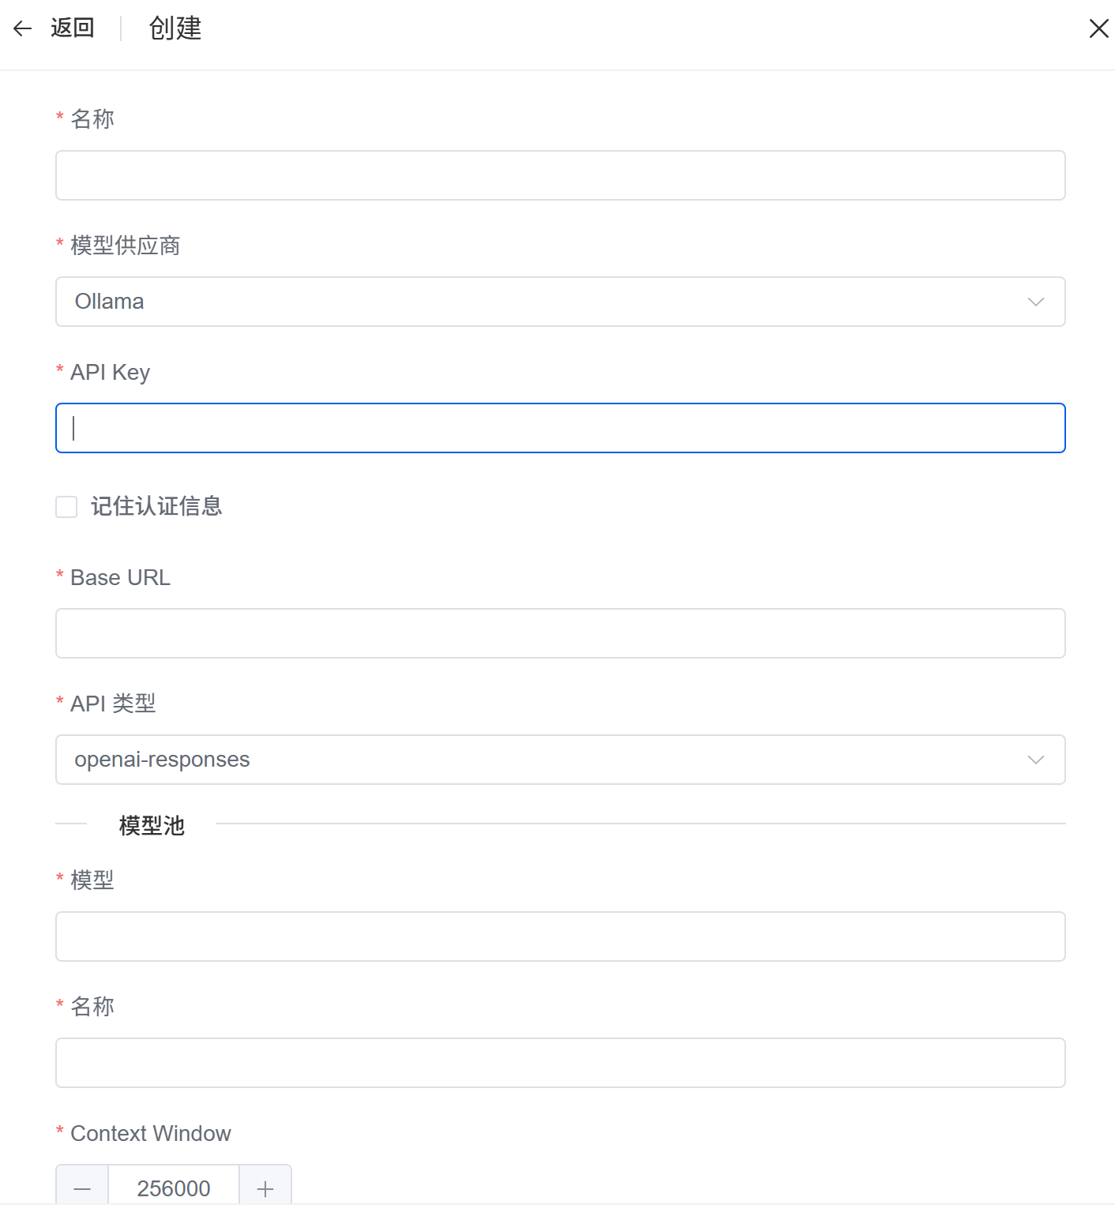1115x1216 pixels.
Task: Enable the 记住认证信息 checkbox
Action: [66, 507]
